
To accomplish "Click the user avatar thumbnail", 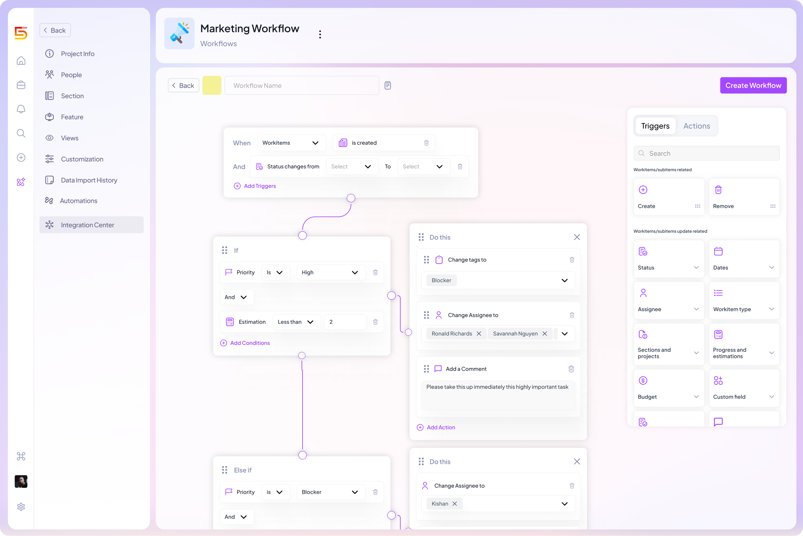I will click(21, 481).
